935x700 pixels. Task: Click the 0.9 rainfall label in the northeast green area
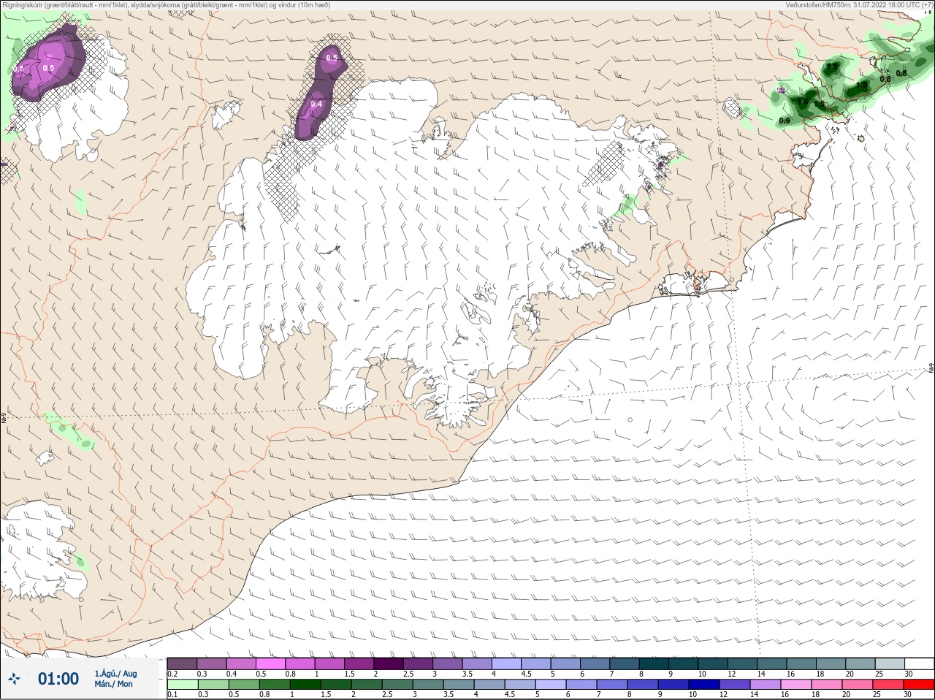click(x=785, y=121)
